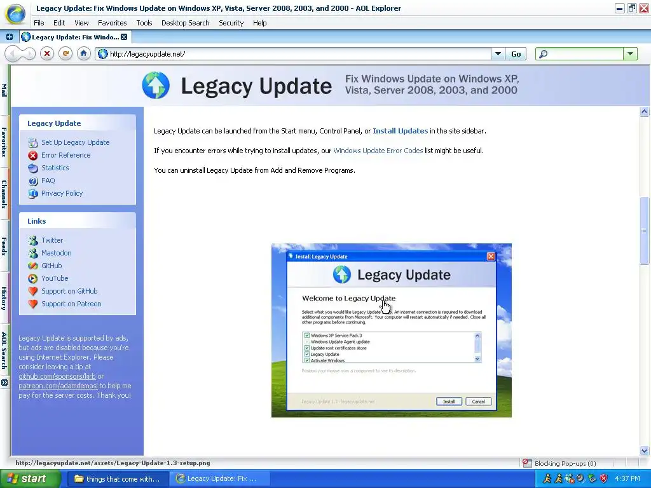The width and height of the screenshot is (651, 488).
Task: Visit the github.com/sponsors/kirb link
Action: 57,376
